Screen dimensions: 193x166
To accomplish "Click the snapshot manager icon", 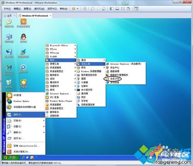I will pos(103,9).
